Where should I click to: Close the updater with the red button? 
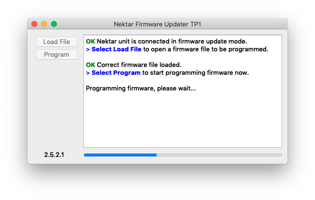[34, 24]
